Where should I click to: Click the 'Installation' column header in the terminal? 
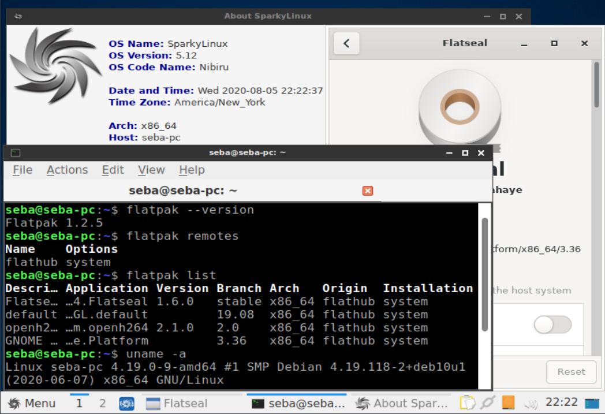[x=428, y=289]
